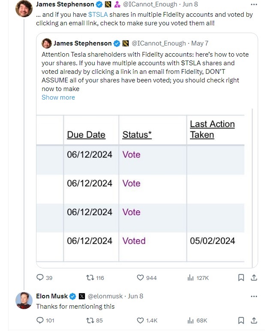Reply to Elon Musk's comment
The height and width of the screenshot is (331, 265).
click(x=40, y=320)
